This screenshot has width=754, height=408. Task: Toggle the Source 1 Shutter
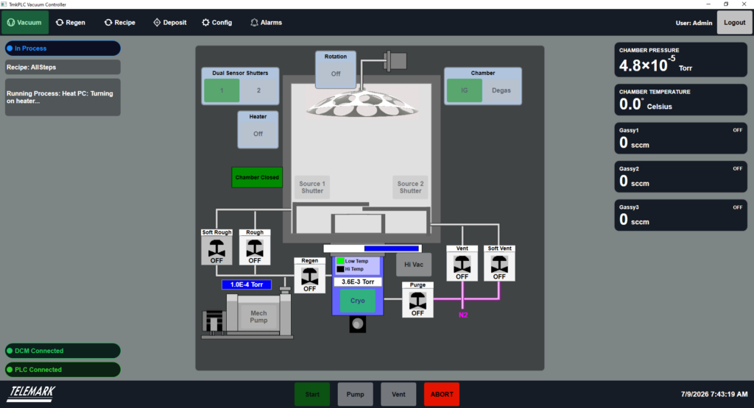[x=312, y=187]
